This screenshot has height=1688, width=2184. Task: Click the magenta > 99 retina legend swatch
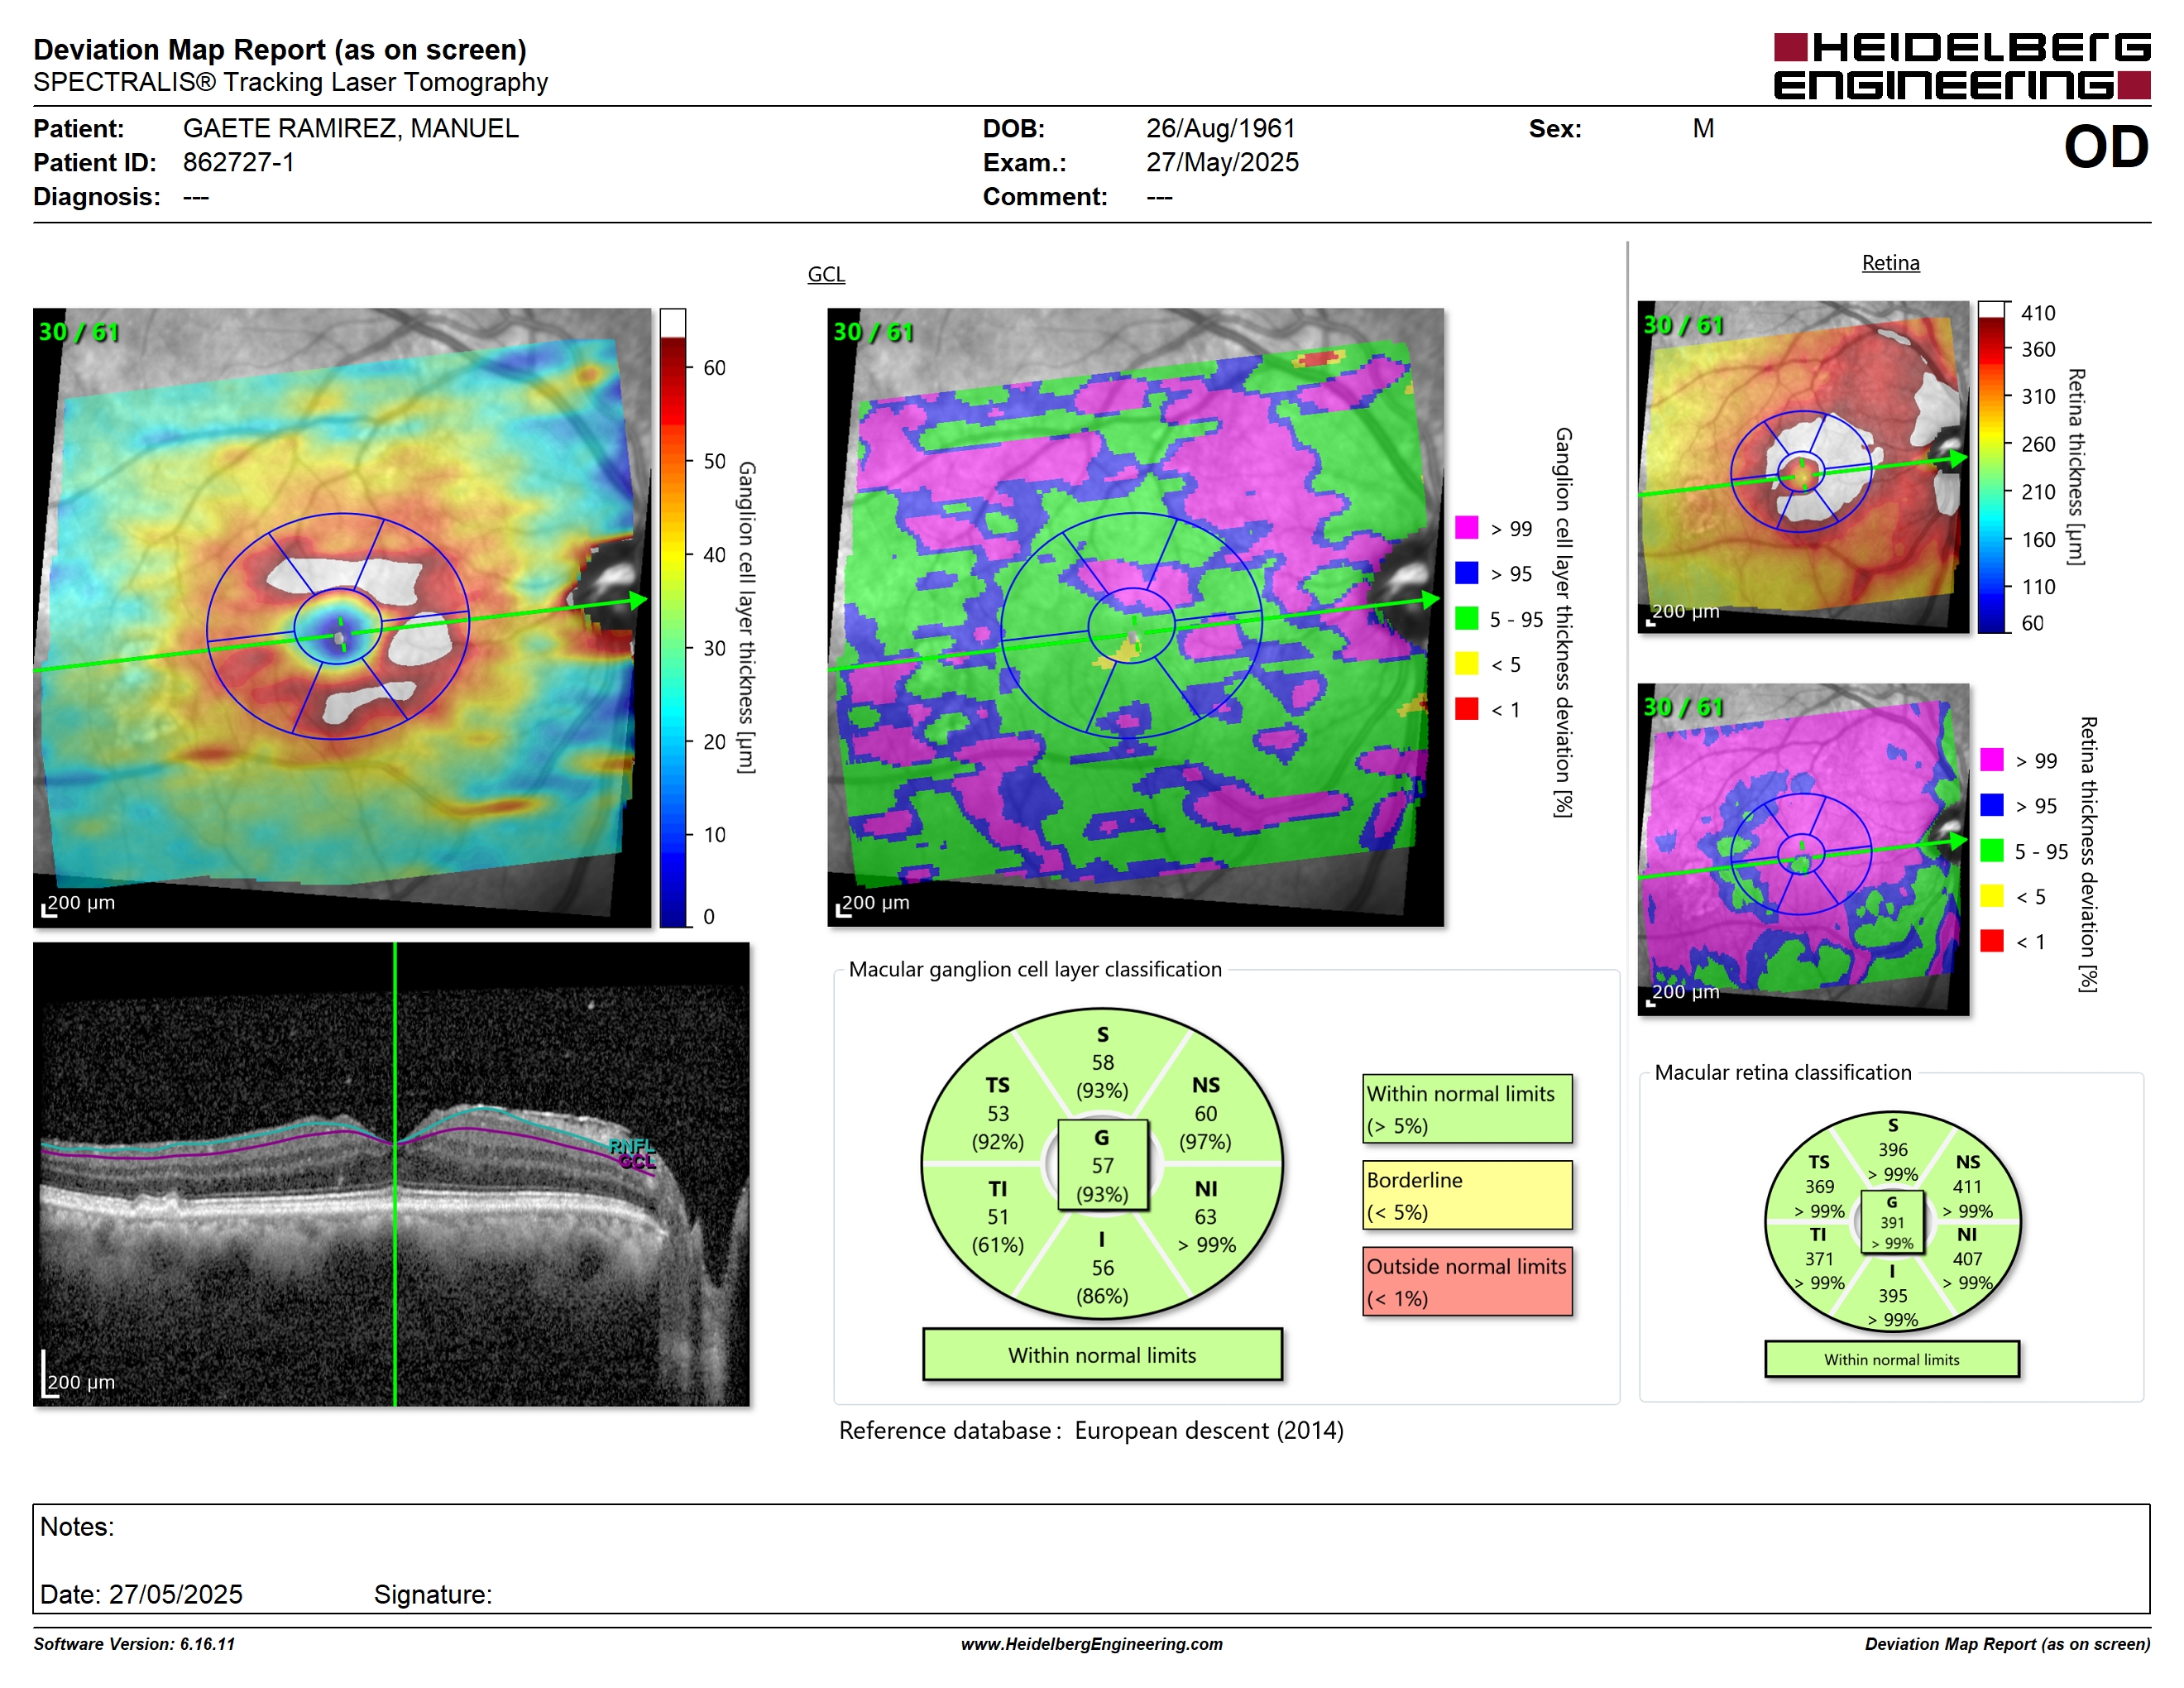coord(1991,759)
